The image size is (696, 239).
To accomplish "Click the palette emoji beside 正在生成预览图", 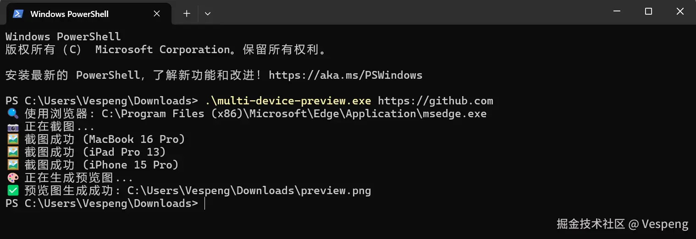I will [13, 178].
